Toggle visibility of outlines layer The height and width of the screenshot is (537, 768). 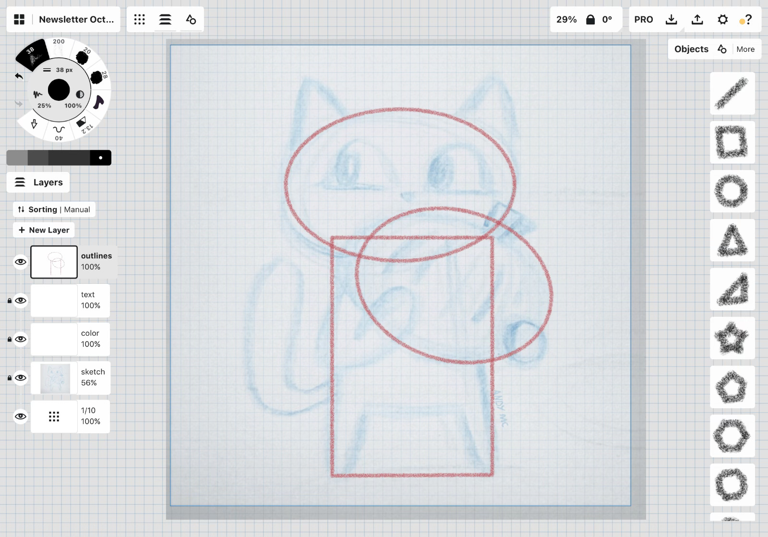coord(20,262)
